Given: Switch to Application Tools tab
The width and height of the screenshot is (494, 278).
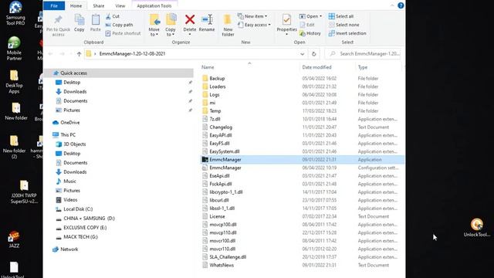Looking at the screenshot, I should click(154, 5).
